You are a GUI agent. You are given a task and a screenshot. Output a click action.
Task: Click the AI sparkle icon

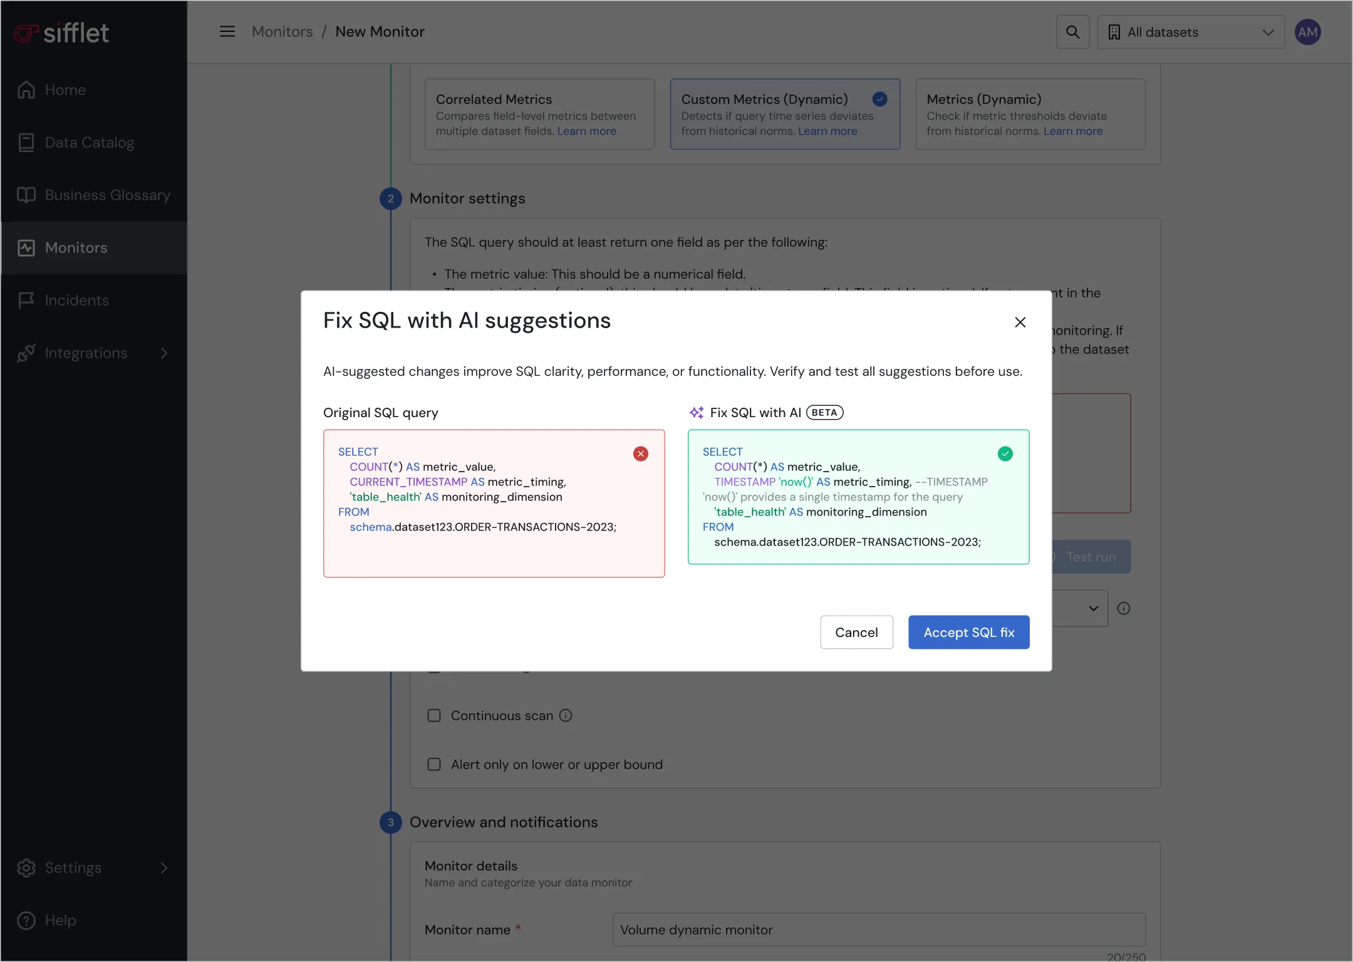697,412
